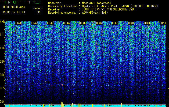Click the Receiver label

[55, 9]
